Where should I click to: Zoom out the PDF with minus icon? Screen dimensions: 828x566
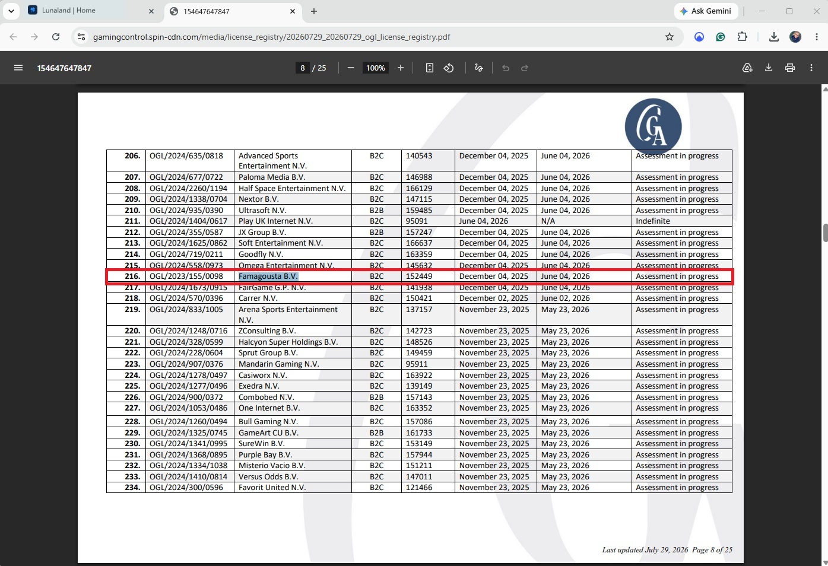[351, 68]
